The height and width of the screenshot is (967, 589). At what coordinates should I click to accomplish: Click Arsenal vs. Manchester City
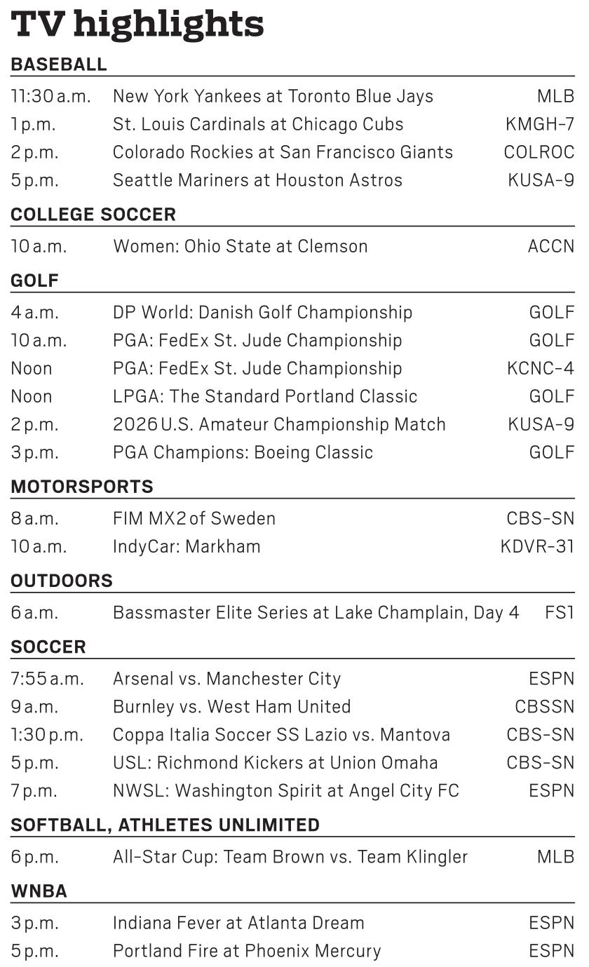[227, 678]
